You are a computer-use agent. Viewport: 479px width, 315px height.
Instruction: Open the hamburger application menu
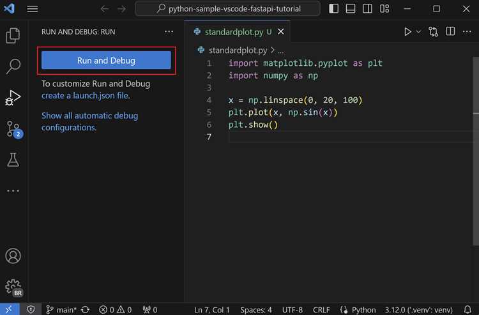(33, 9)
